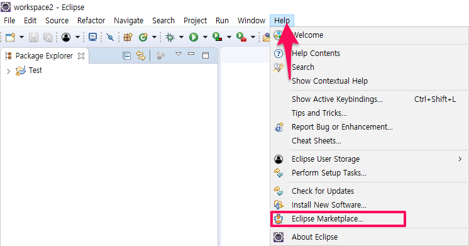Choose Cheat Sheets entry
This screenshot has width=469, height=246.
370,141
